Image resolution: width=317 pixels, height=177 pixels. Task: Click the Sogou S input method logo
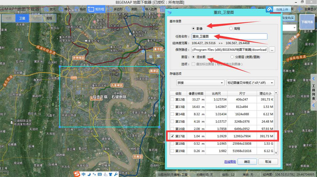(77, 174)
